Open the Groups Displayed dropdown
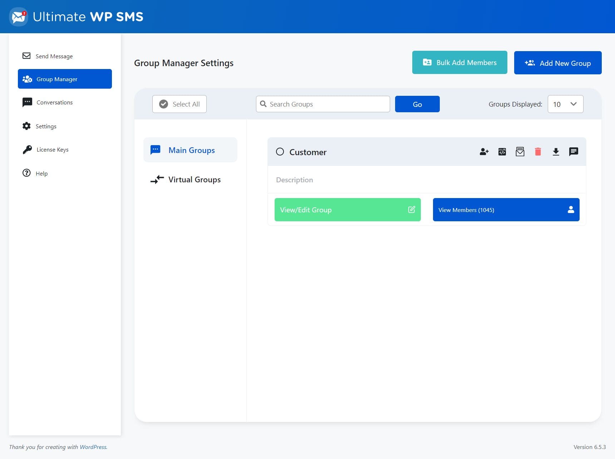The image size is (615, 459). click(x=565, y=104)
